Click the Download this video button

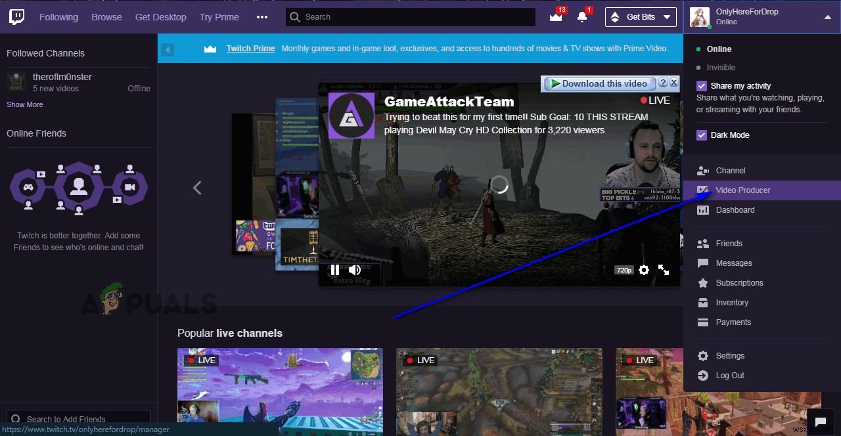[599, 83]
